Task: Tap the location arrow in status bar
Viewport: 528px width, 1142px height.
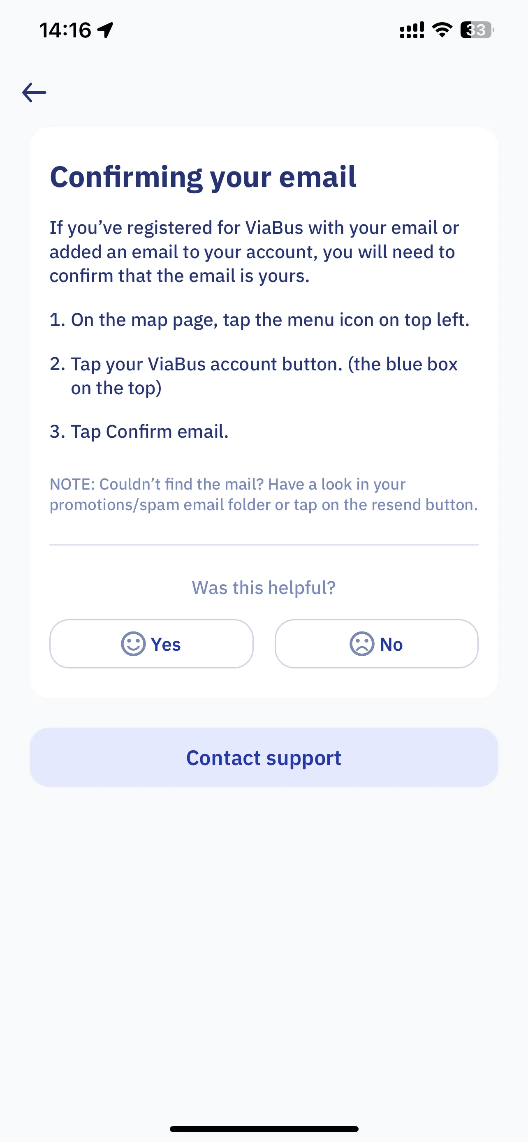Action: tap(106, 30)
